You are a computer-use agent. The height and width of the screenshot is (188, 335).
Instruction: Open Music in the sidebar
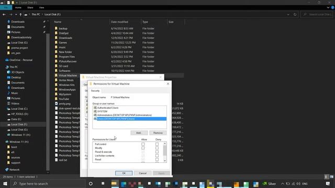point(14,93)
